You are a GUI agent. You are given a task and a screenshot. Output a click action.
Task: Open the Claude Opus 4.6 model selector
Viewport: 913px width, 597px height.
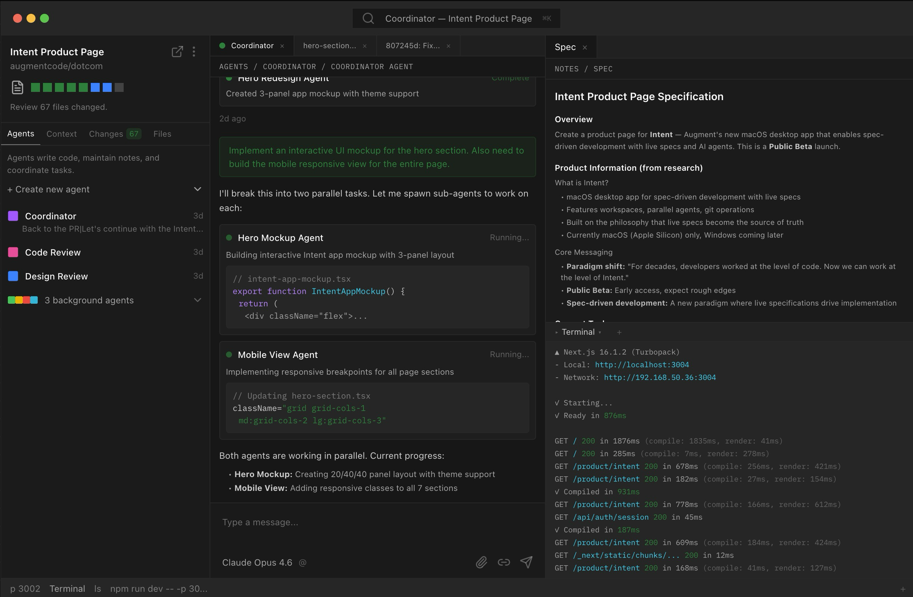(257, 563)
